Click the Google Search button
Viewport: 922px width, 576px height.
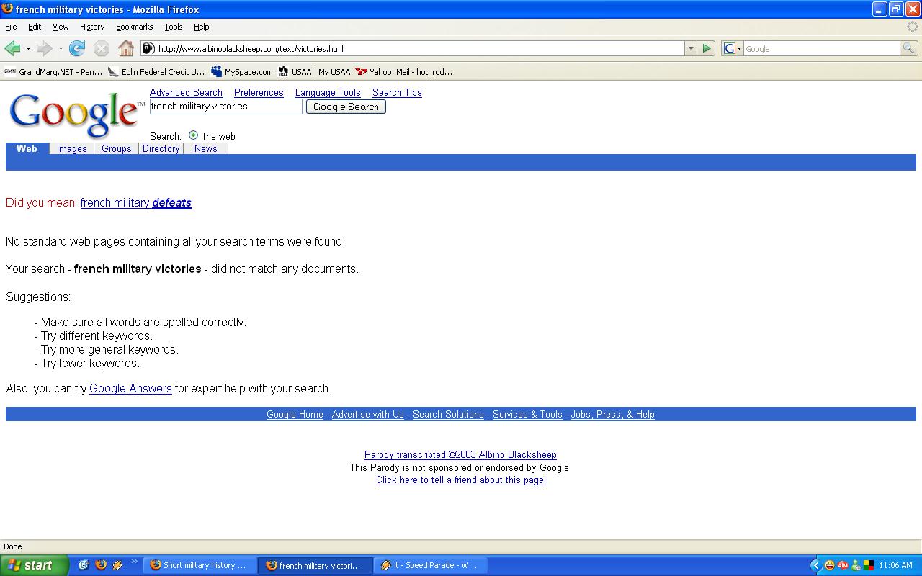346,107
